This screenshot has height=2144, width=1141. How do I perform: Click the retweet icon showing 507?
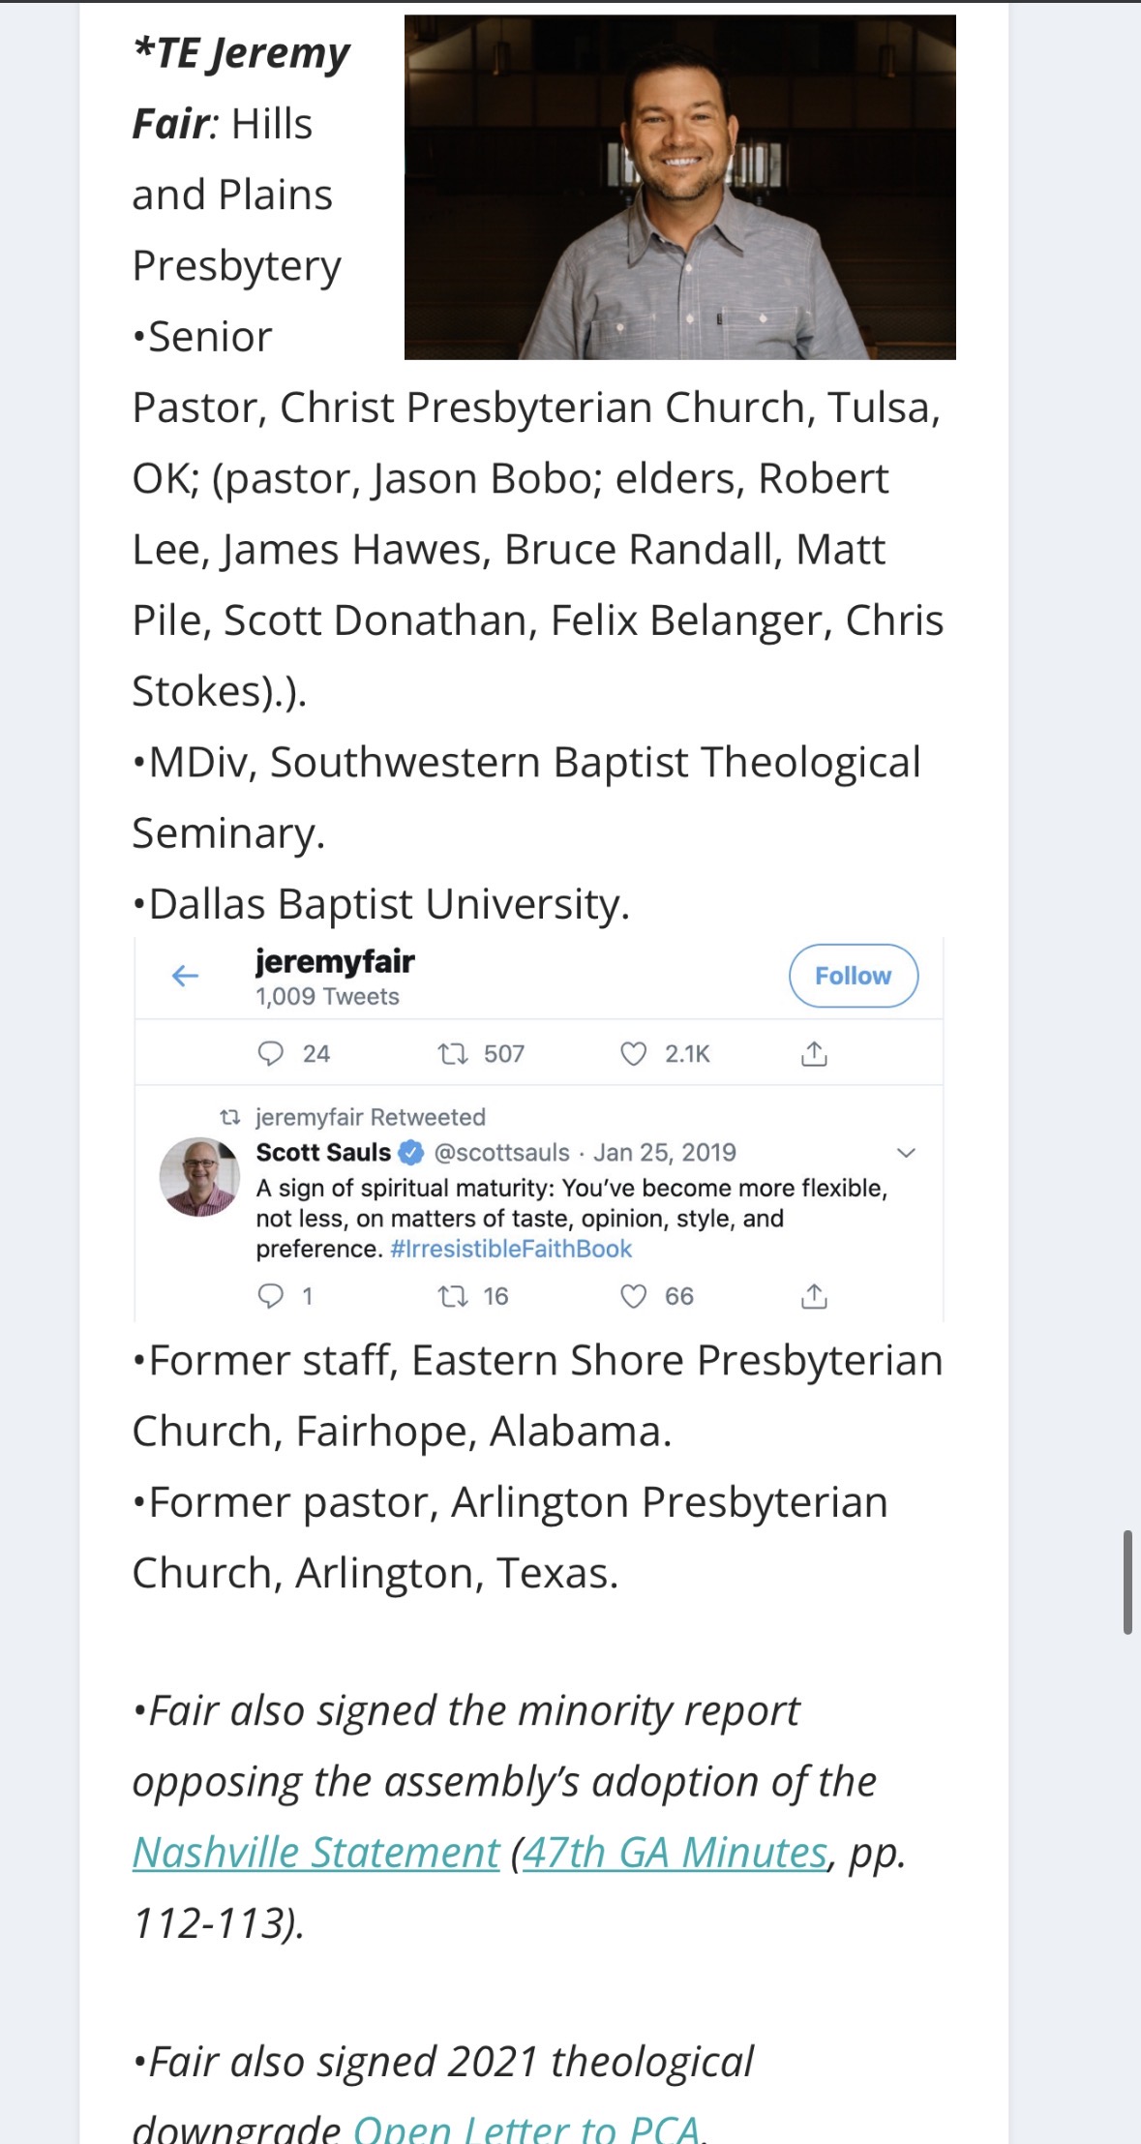click(x=452, y=1053)
